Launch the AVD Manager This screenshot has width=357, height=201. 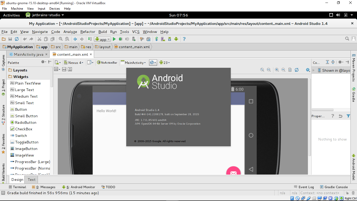coord(163,39)
